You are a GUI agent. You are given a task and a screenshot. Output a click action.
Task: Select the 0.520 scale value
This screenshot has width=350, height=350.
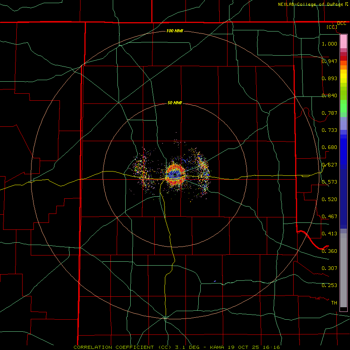click(x=329, y=199)
